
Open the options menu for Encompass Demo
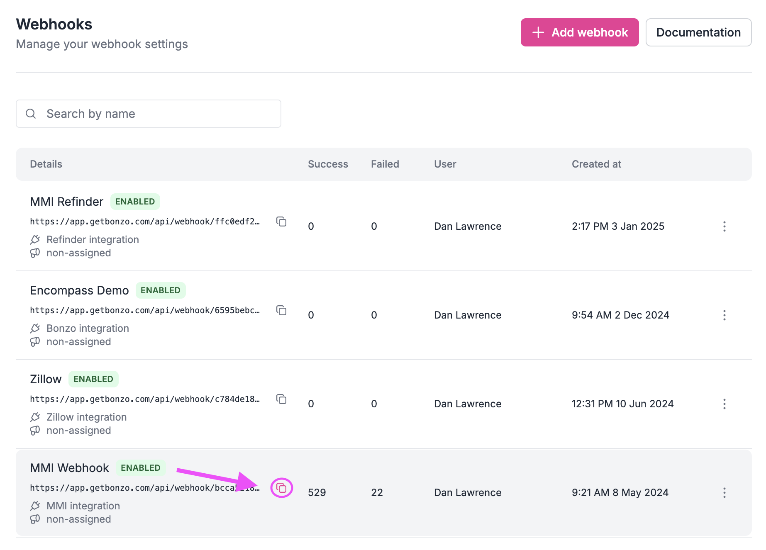click(724, 315)
